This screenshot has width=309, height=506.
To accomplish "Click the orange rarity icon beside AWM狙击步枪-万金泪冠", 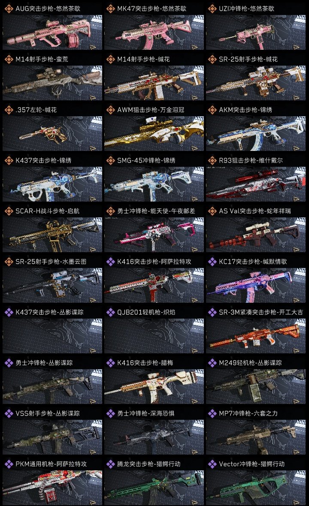I will click(x=110, y=110).
